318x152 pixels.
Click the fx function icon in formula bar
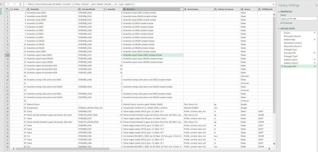pos(20,4)
